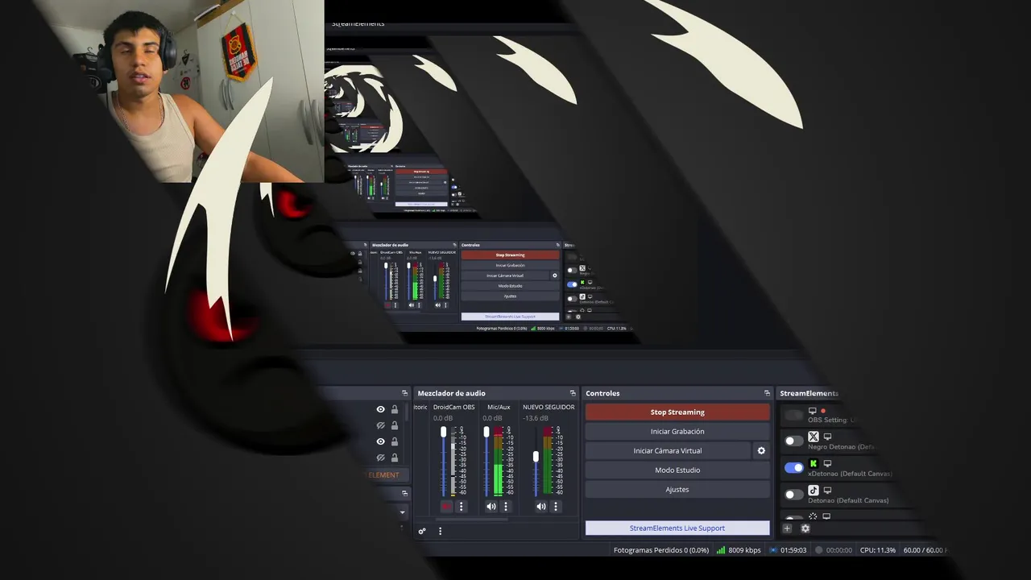This screenshot has width=1031, height=580.
Task: Mute the Mic/Aux audio channel
Action: (491, 507)
